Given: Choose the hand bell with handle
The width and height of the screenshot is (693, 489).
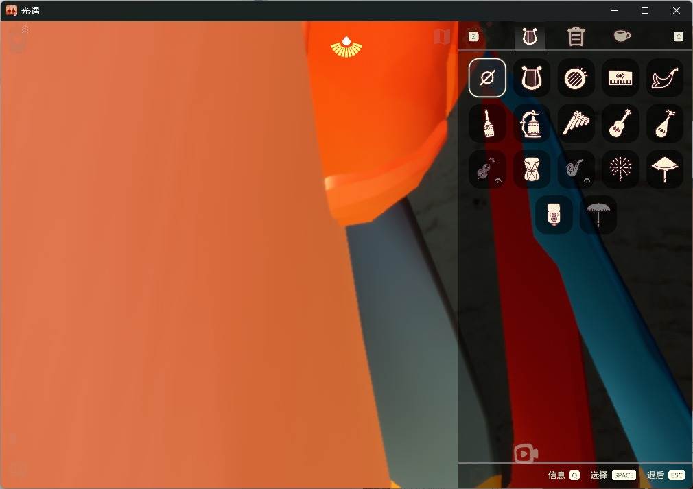Looking at the screenshot, I should click(487, 123).
